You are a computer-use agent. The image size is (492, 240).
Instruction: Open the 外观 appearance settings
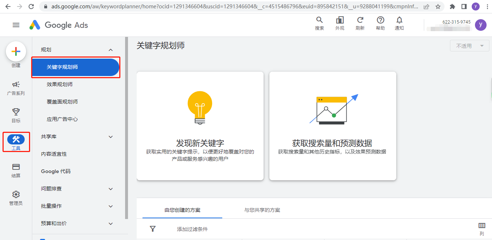pos(340,23)
